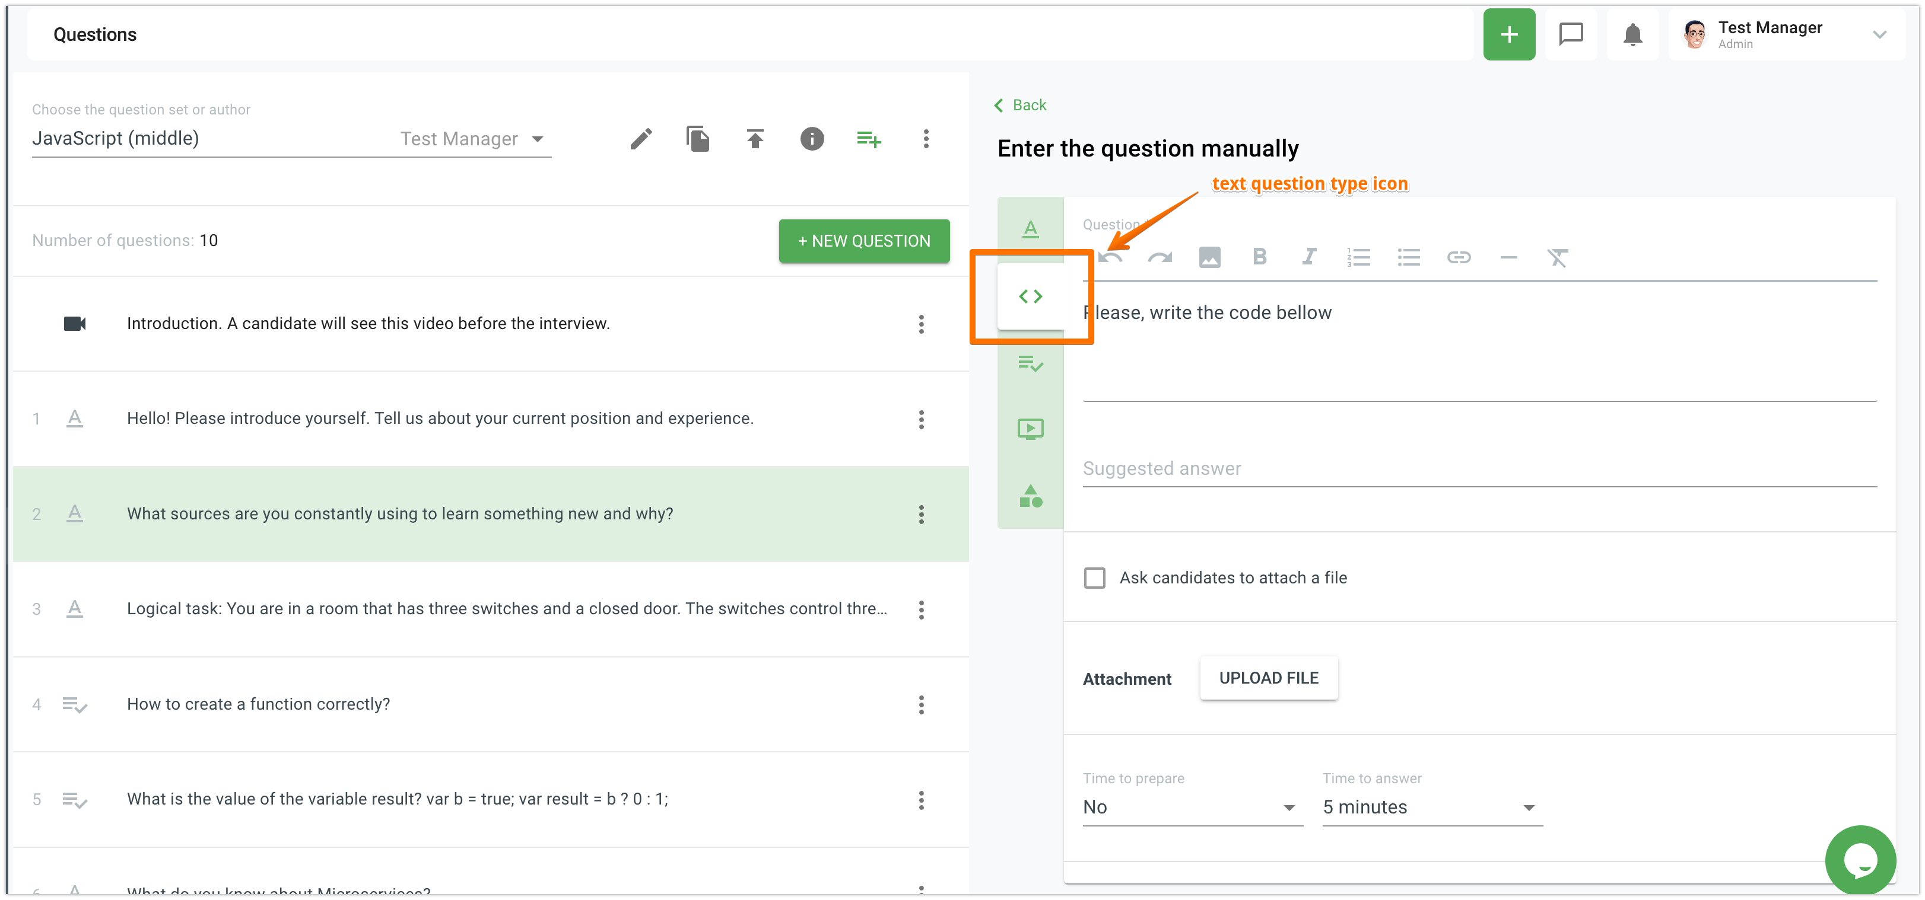1925x900 pixels.
Task: Select the shapes question type icon
Action: [1030, 496]
